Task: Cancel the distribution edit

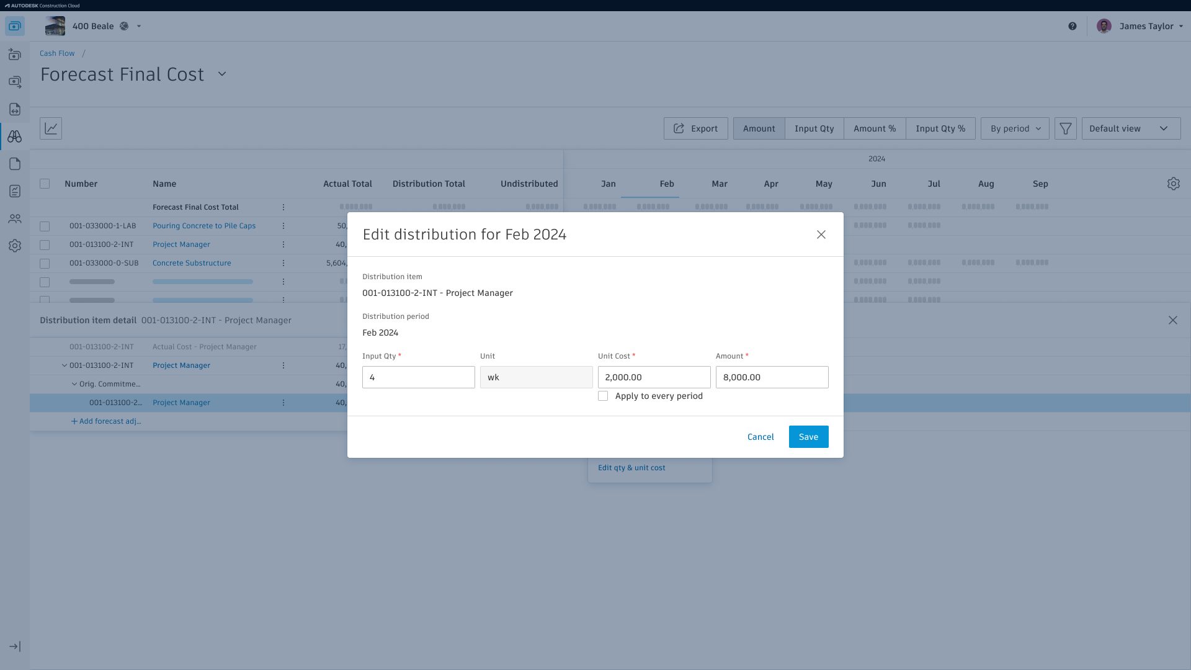Action: [x=761, y=437]
